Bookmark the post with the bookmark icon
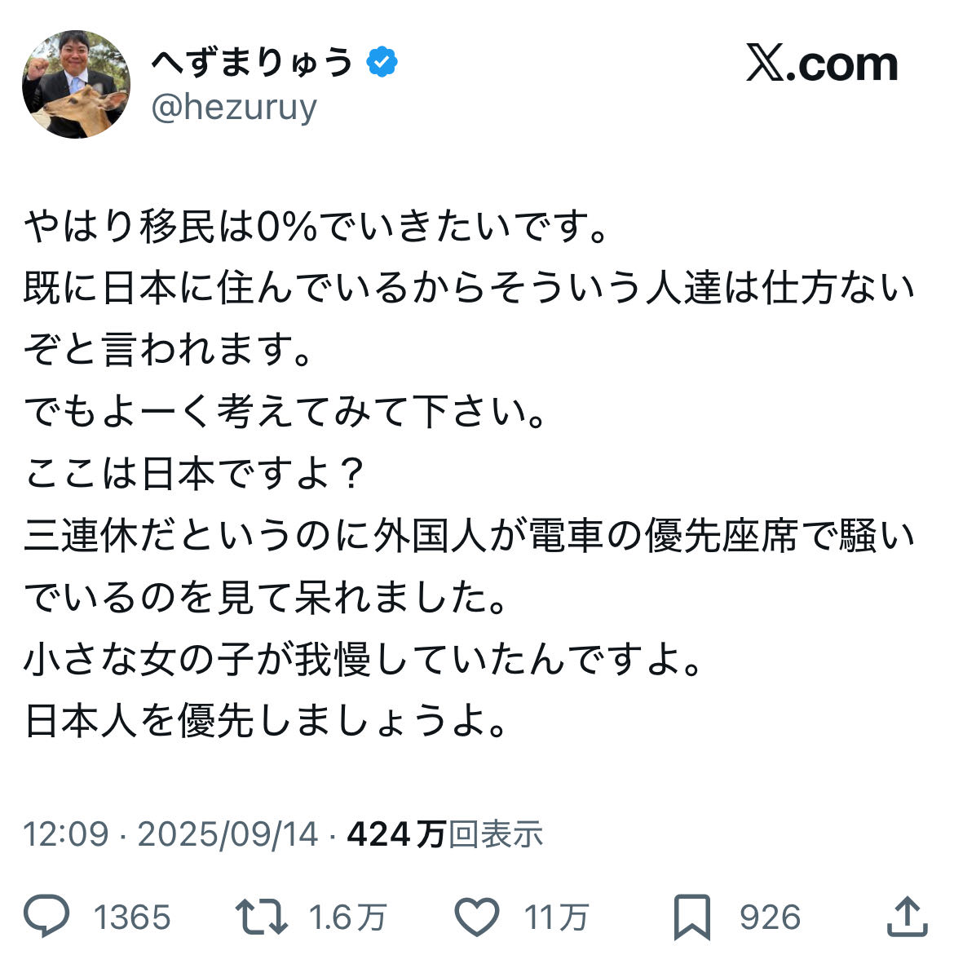This screenshot has height=955, width=954. pos(691,917)
